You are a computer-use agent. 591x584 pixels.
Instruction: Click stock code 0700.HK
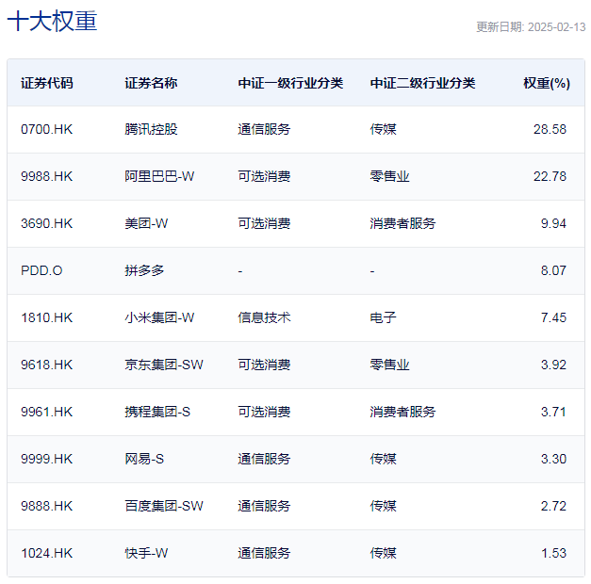[x=46, y=129]
